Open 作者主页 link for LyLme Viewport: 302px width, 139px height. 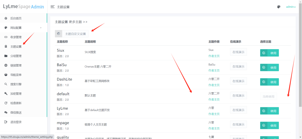(x=214, y=114)
